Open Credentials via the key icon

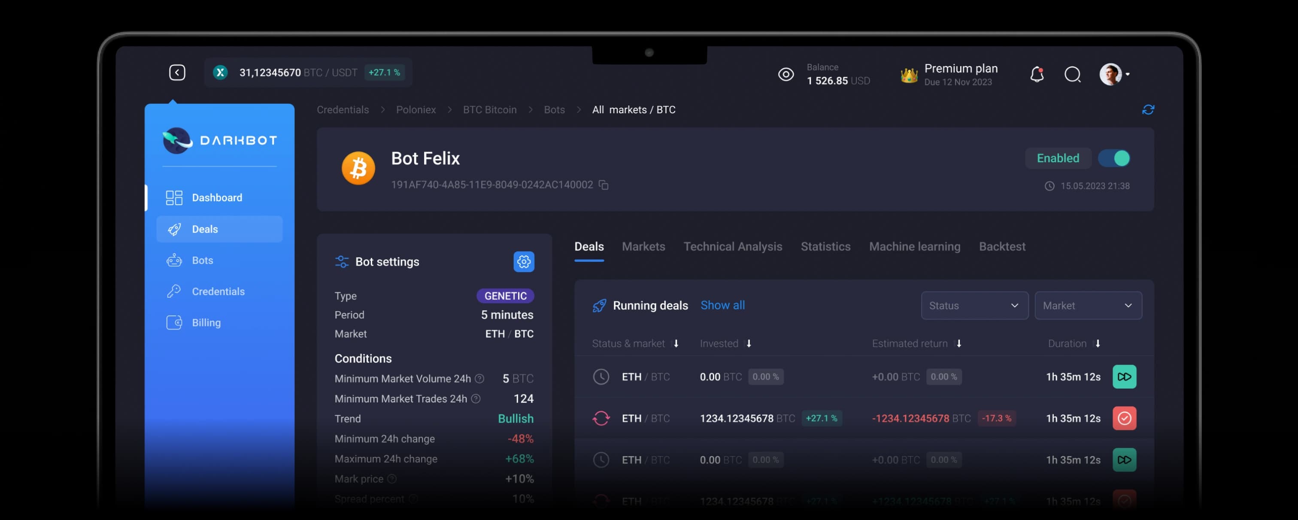pos(173,291)
